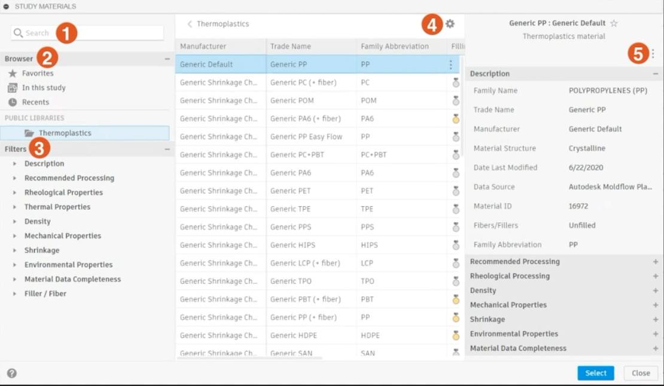Sort by Family Abbreviation column header
This screenshot has width=664, height=386.
point(401,46)
